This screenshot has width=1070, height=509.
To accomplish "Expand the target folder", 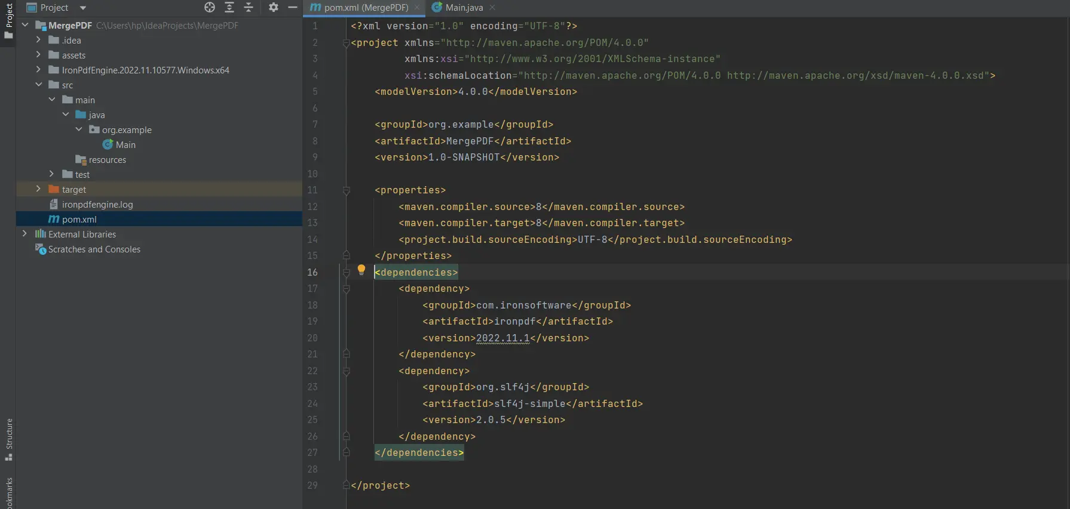I will click(x=38, y=189).
